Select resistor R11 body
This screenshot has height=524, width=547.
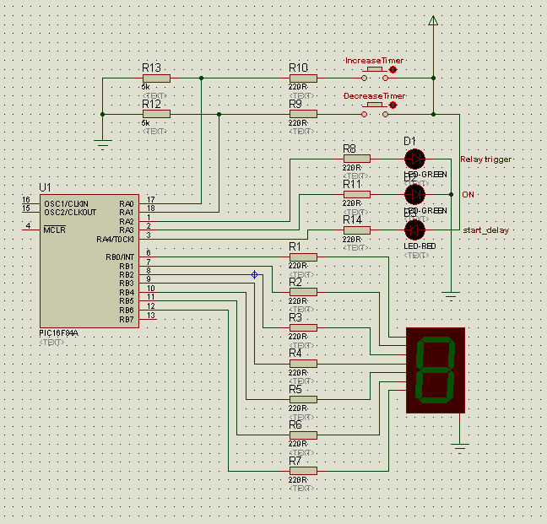click(x=356, y=194)
